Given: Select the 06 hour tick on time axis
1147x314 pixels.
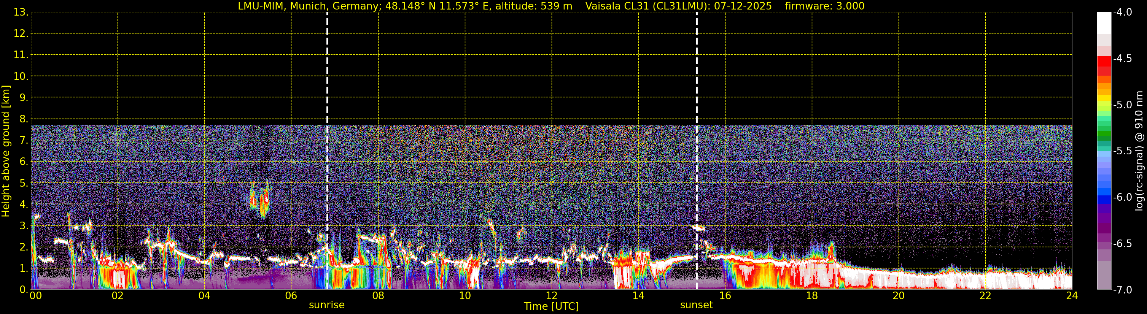Looking at the screenshot, I should 291,296.
